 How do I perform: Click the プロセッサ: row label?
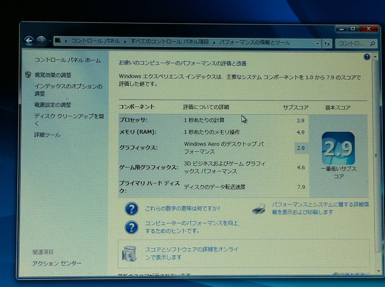[x=133, y=120]
